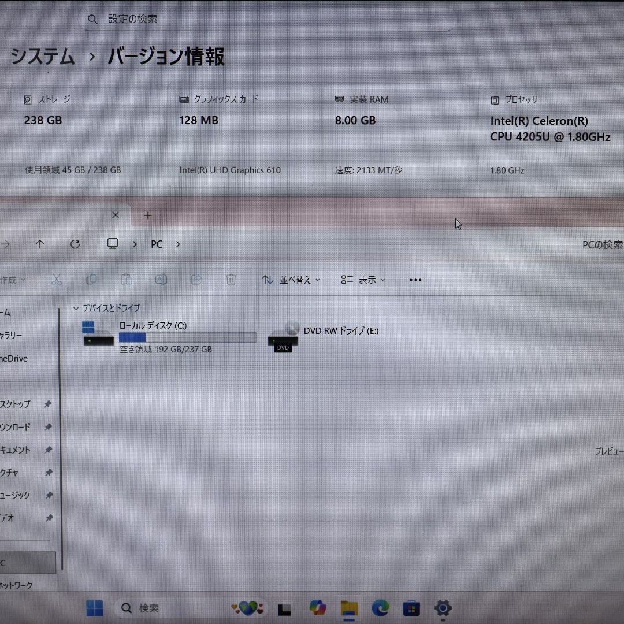Collapse the デバイスとドライブ section
The height and width of the screenshot is (624, 624).
point(76,308)
